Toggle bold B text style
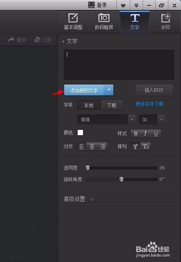Screen dimensions: 181x262 136,134
